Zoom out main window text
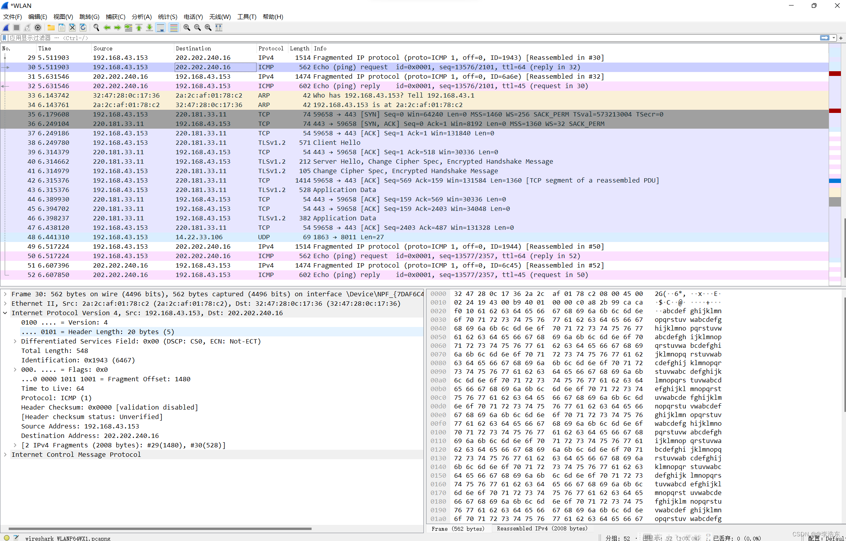 (x=198, y=28)
